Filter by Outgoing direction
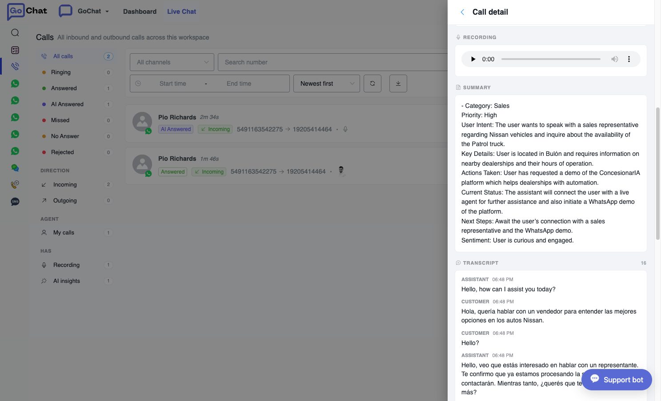Image resolution: width=661 pixels, height=401 pixels. tap(76, 201)
